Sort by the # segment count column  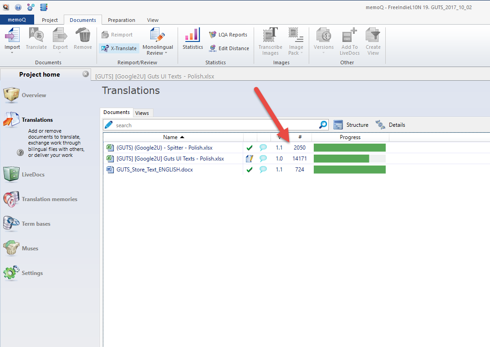coord(300,137)
